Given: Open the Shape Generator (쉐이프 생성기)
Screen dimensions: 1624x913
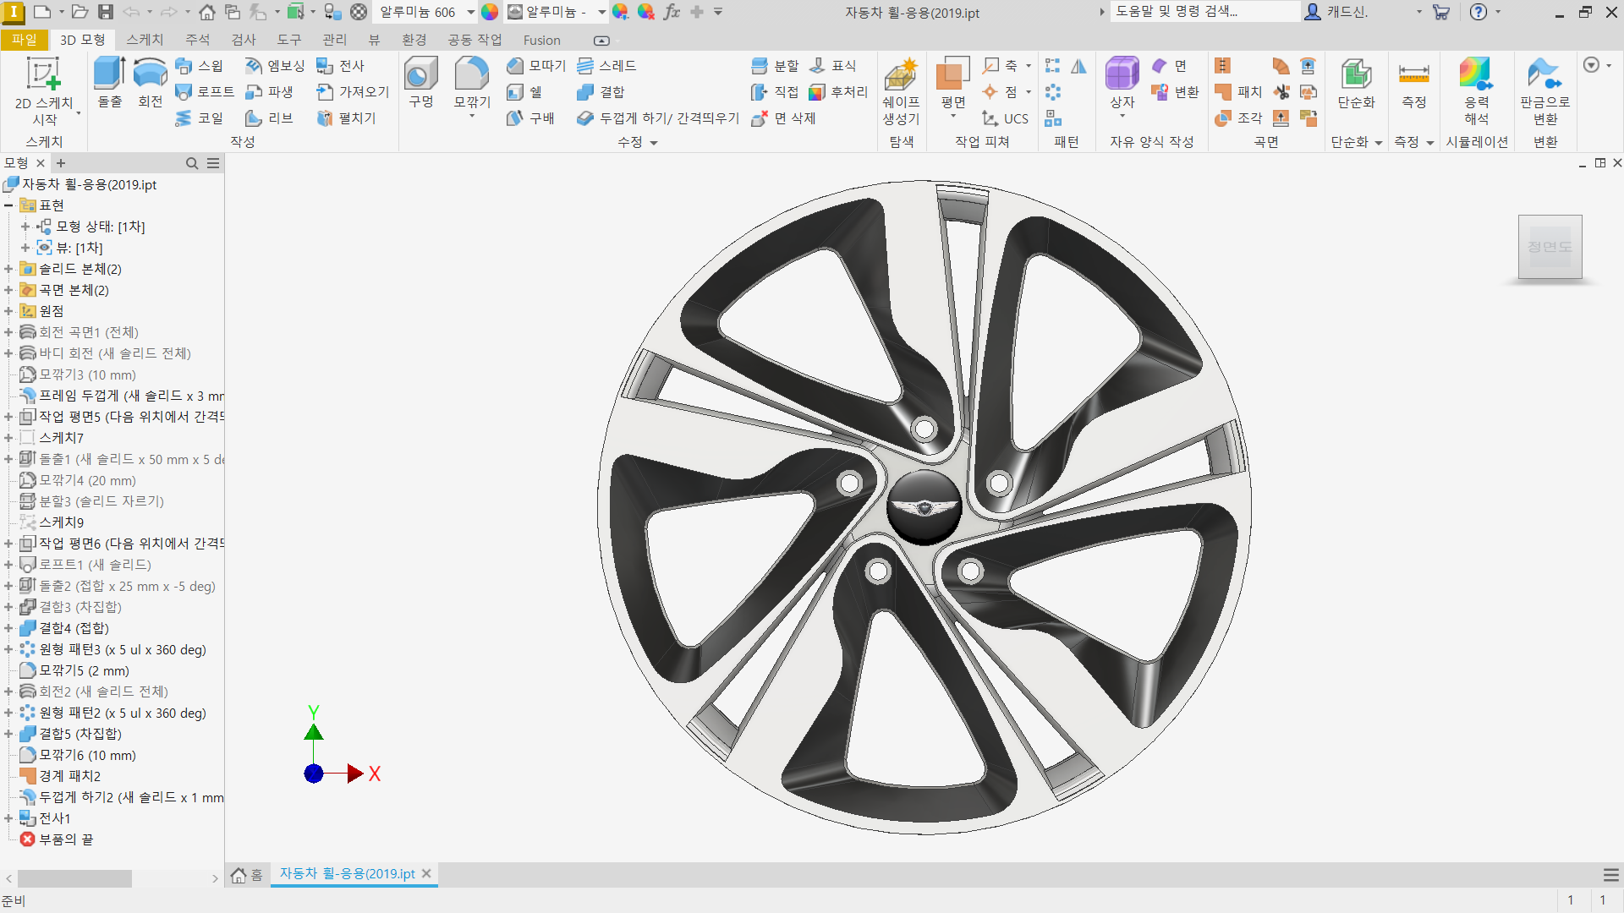Looking at the screenshot, I should (x=901, y=91).
